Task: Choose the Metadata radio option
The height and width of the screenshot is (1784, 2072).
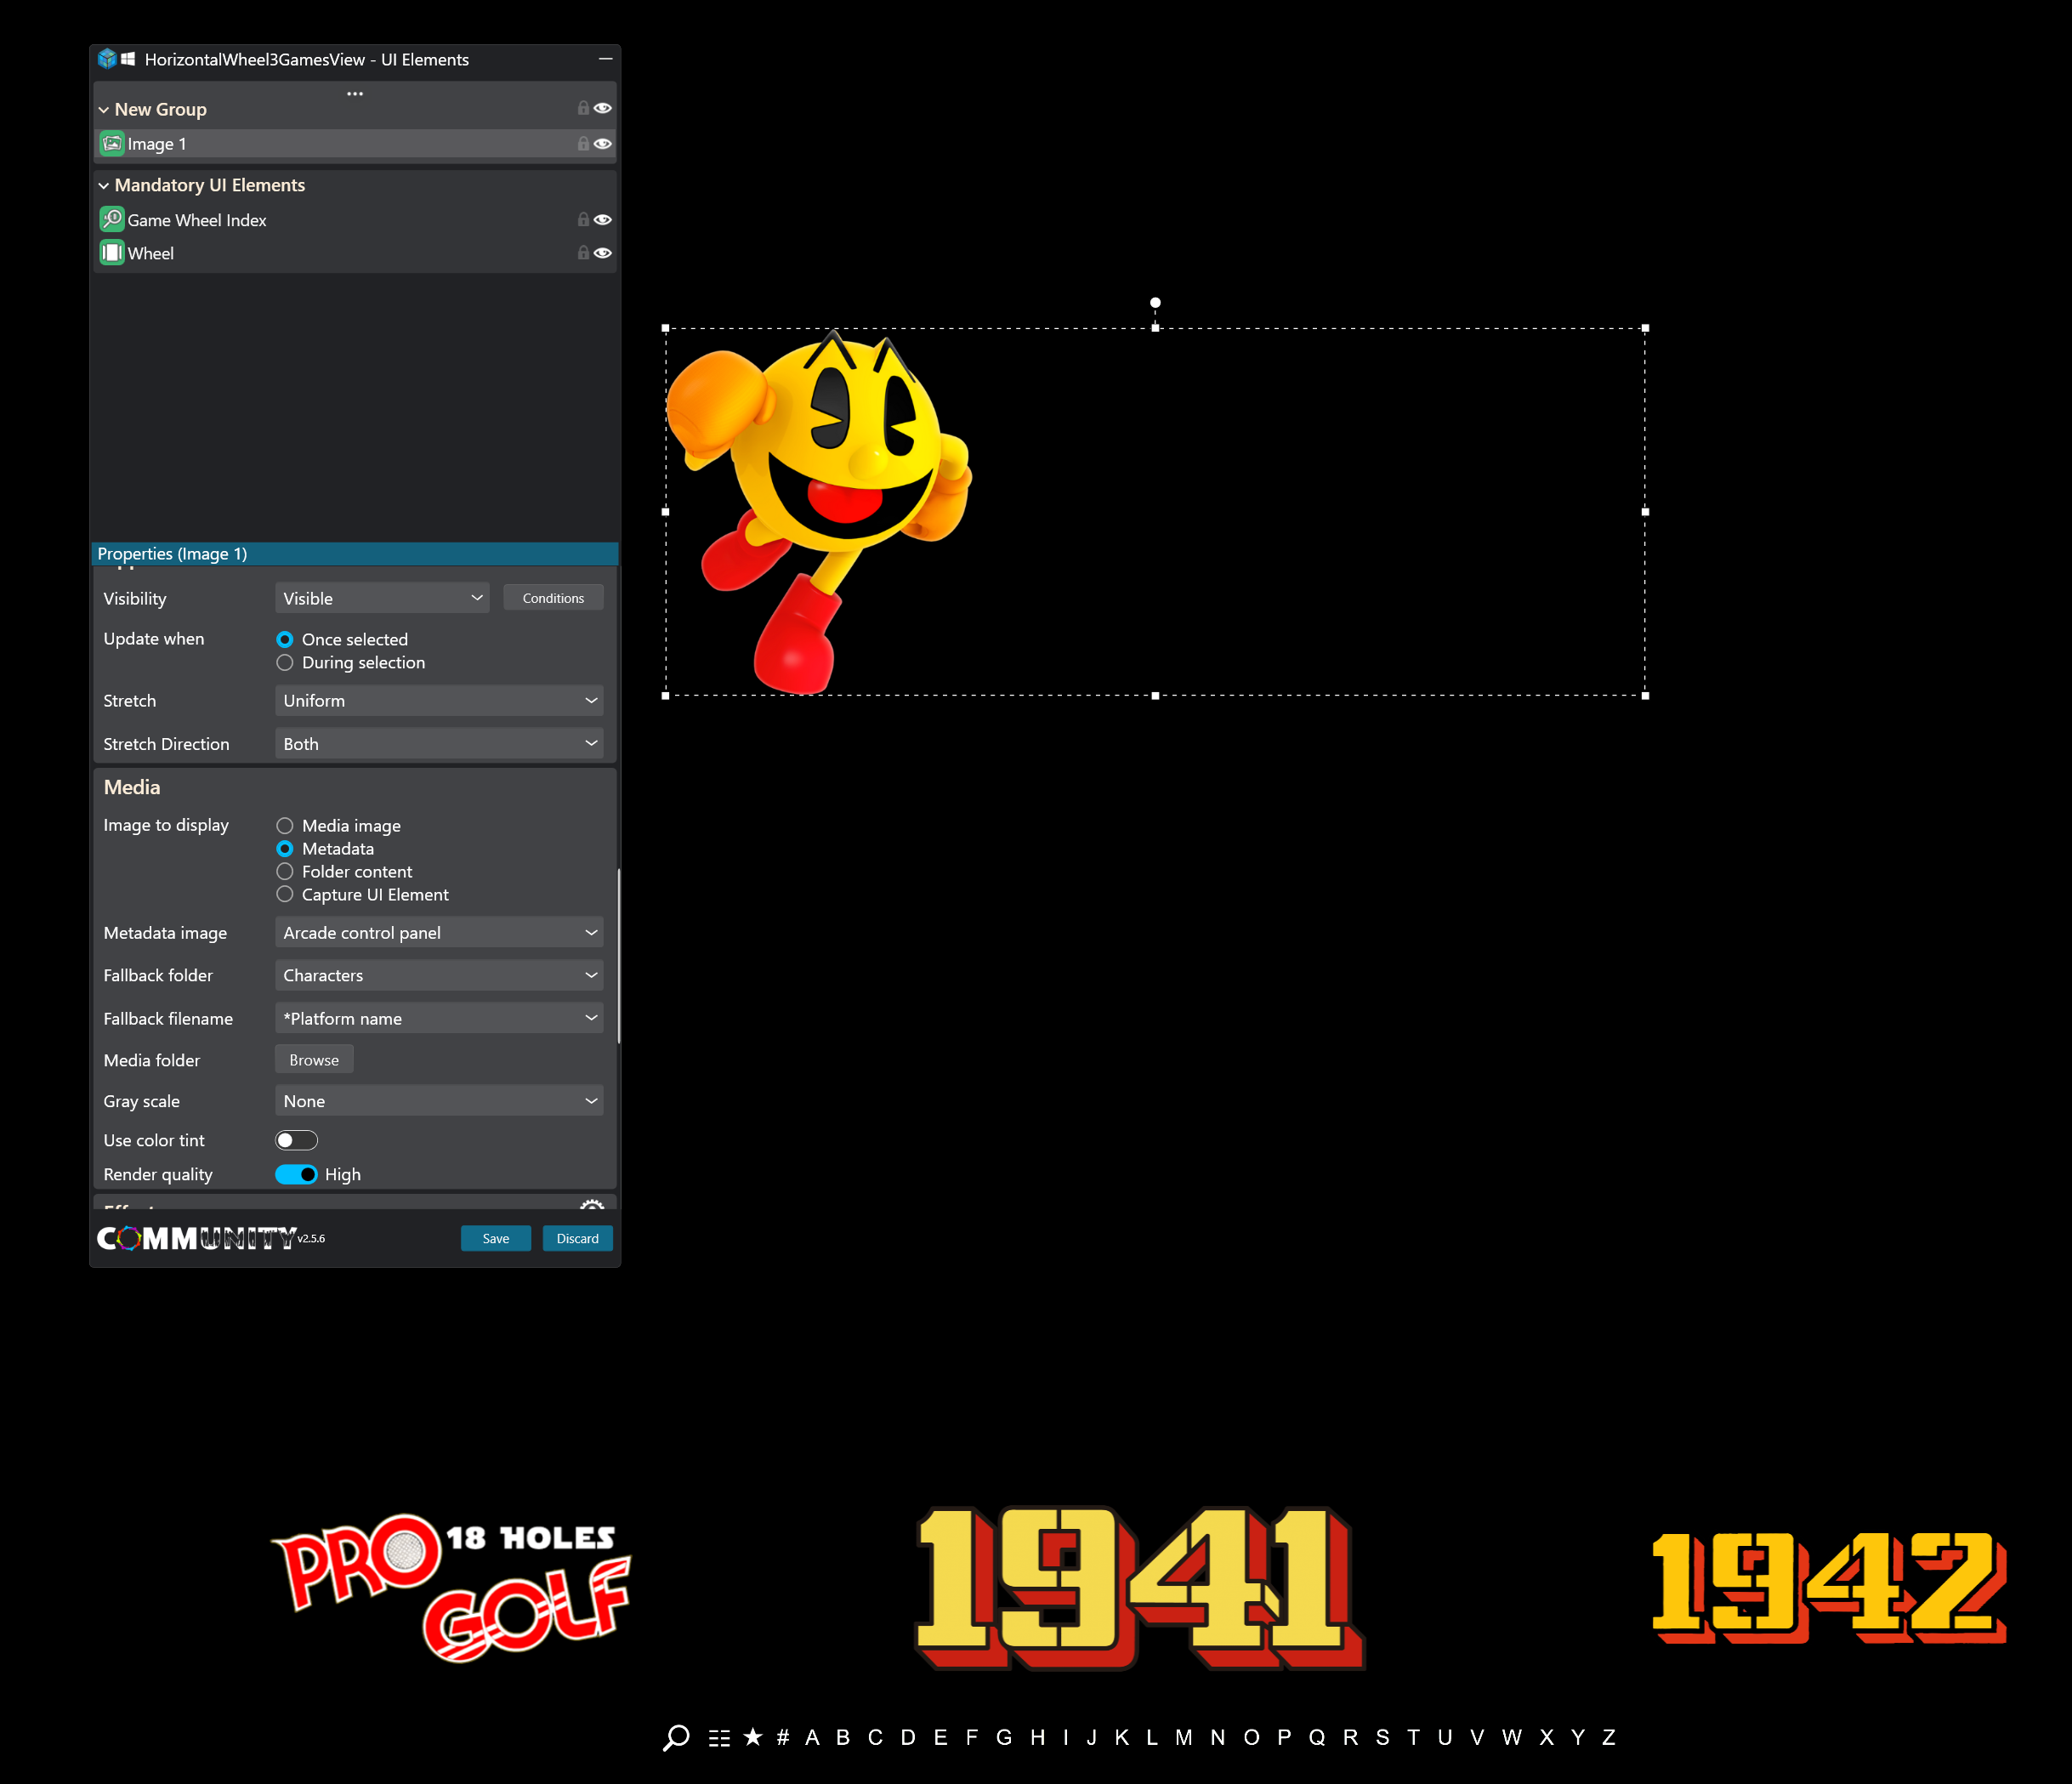Action: coord(285,849)
